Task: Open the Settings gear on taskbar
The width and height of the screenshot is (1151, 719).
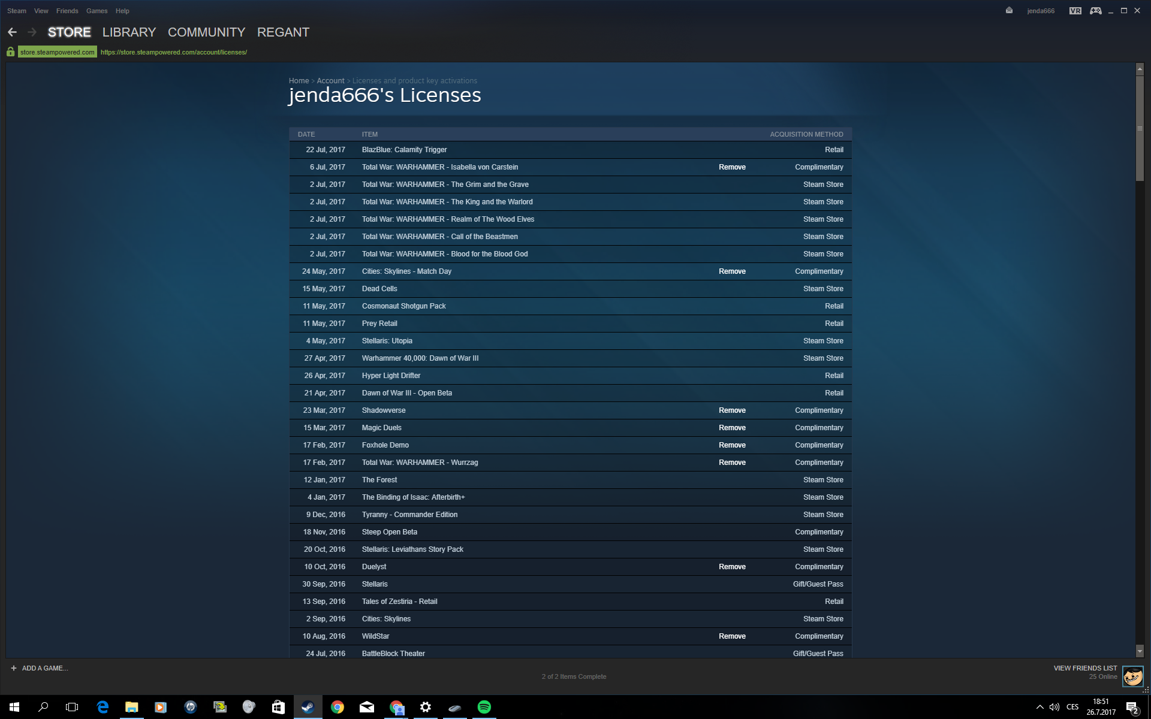Action: (x=425, y=707)
